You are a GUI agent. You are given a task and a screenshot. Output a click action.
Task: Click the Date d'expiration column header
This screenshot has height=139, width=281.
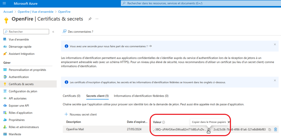[x=137, y=122]
